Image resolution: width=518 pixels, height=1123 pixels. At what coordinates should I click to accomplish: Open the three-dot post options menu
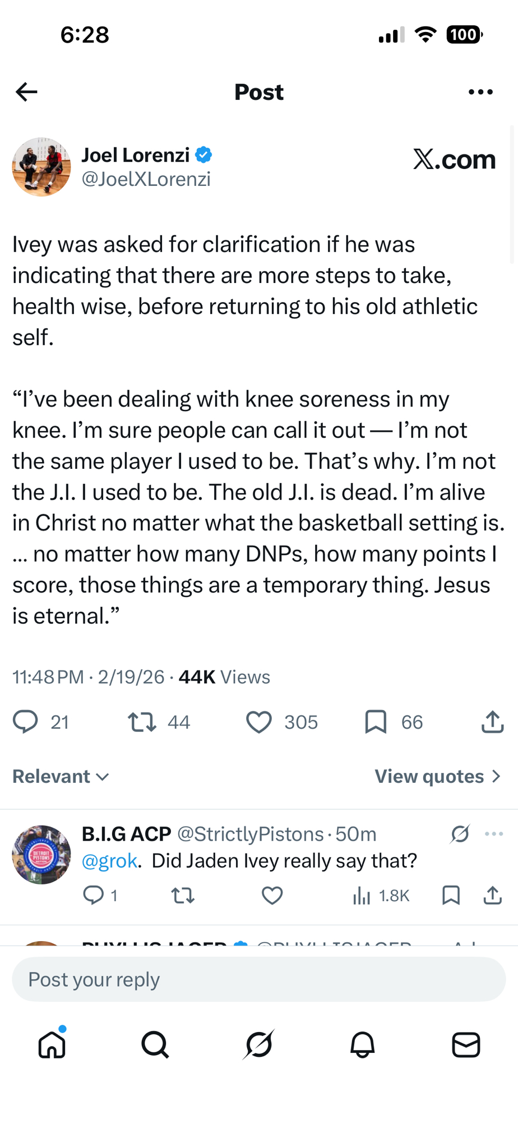pyautogui.click(x=480, y=92)
